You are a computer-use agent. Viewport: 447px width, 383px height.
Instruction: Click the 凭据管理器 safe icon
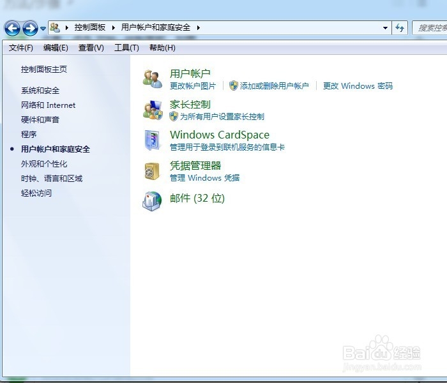(152, 171)
